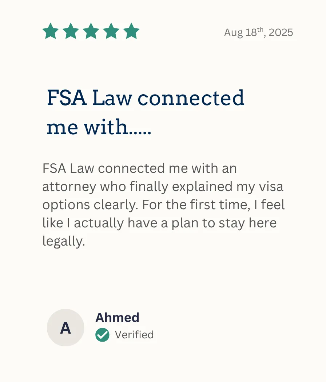Click the word "attorney" in the review
The image size is (326, 382).
[x=69, y=187]
